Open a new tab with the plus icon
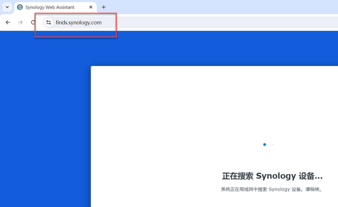The height and width of the screenshot is (207, 338). tap(104, 7)
